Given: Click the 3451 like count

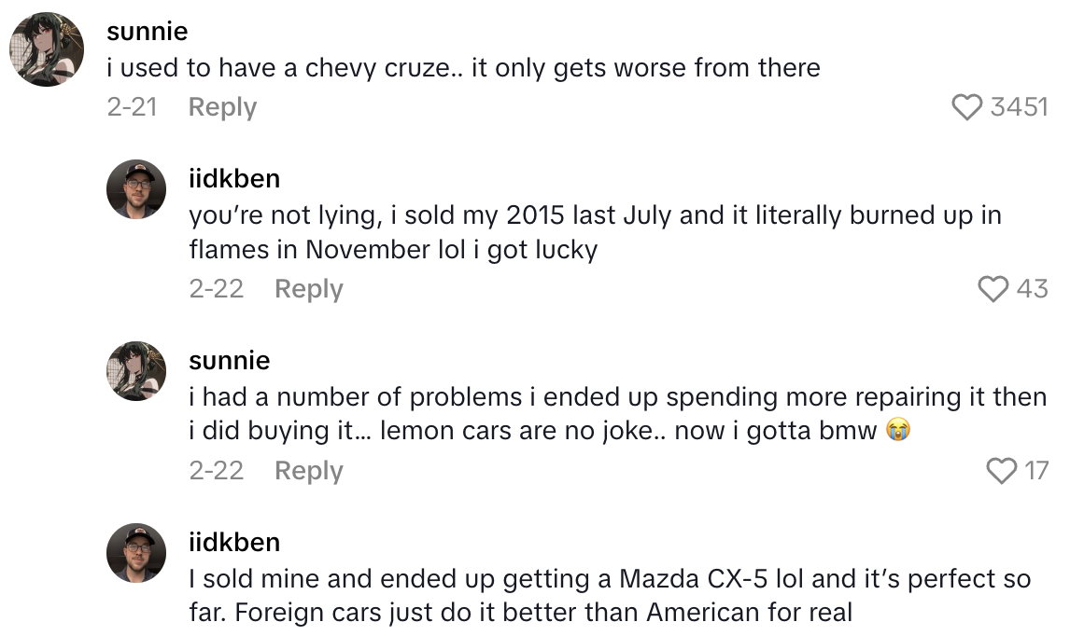Looking at the screenshot, I should (x=1019, y=107).
